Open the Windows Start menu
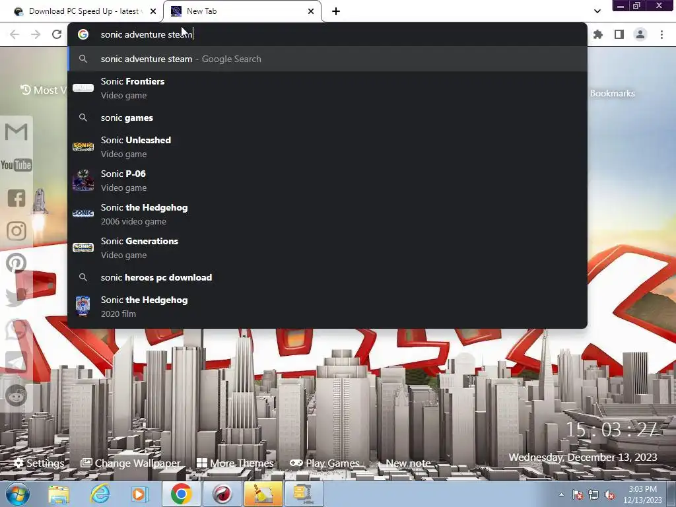The width and height of the screenshot is (676, 507). point(17,494)
